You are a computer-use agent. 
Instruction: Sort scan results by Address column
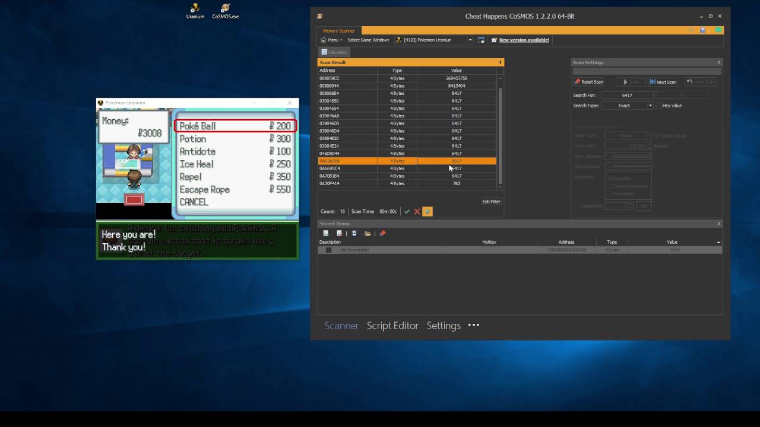pos(347,71)
